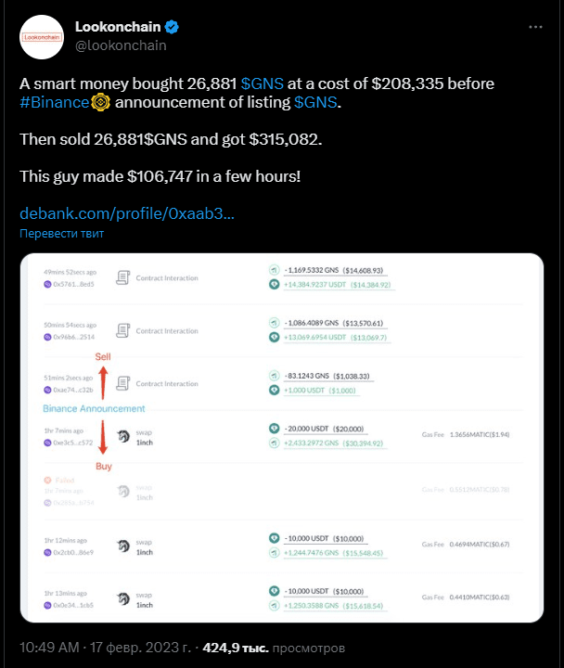Click the Binance logo emoji
The image size is (564, 668).
coord(101,102)
